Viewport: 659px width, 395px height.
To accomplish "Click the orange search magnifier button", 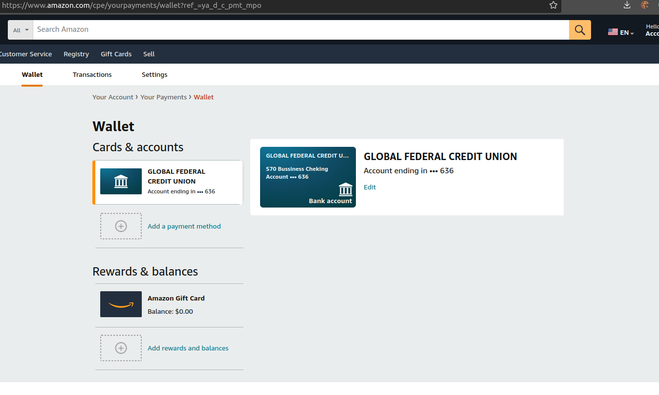I will [x=580, y=30].
